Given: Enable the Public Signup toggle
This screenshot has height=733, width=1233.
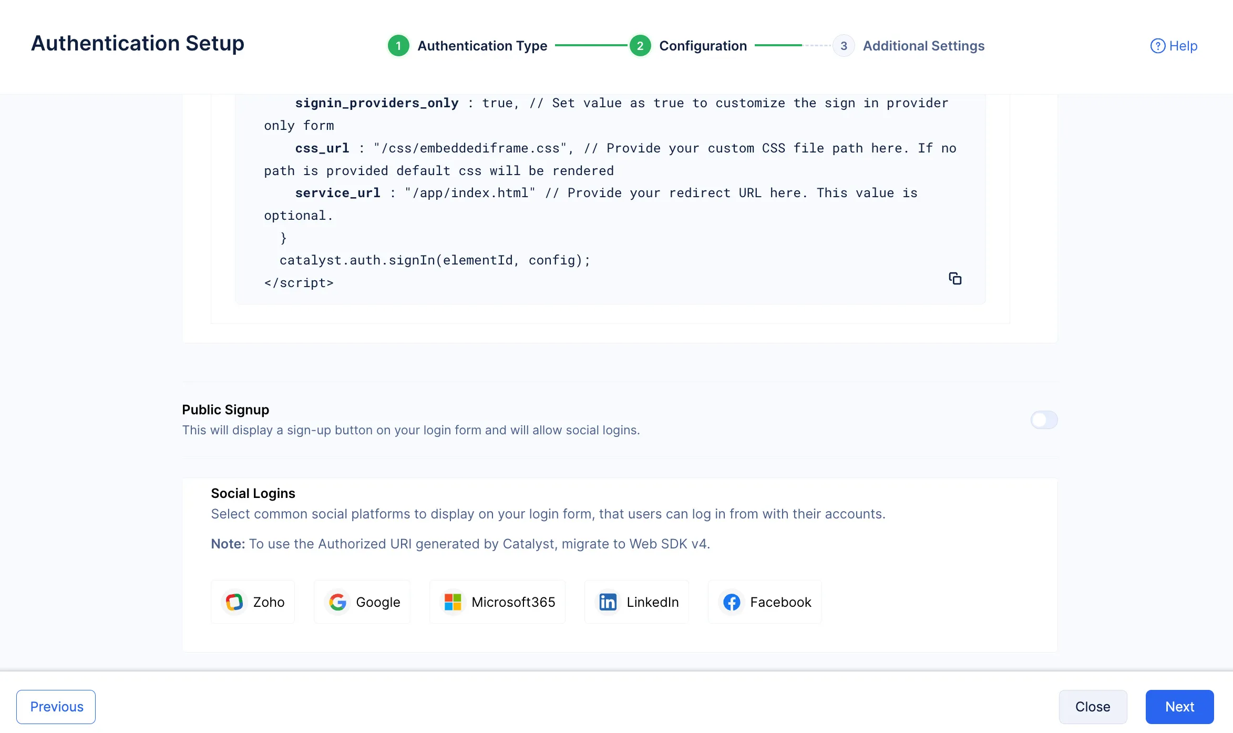Looking at the screenshot, I should point(1044,420).
